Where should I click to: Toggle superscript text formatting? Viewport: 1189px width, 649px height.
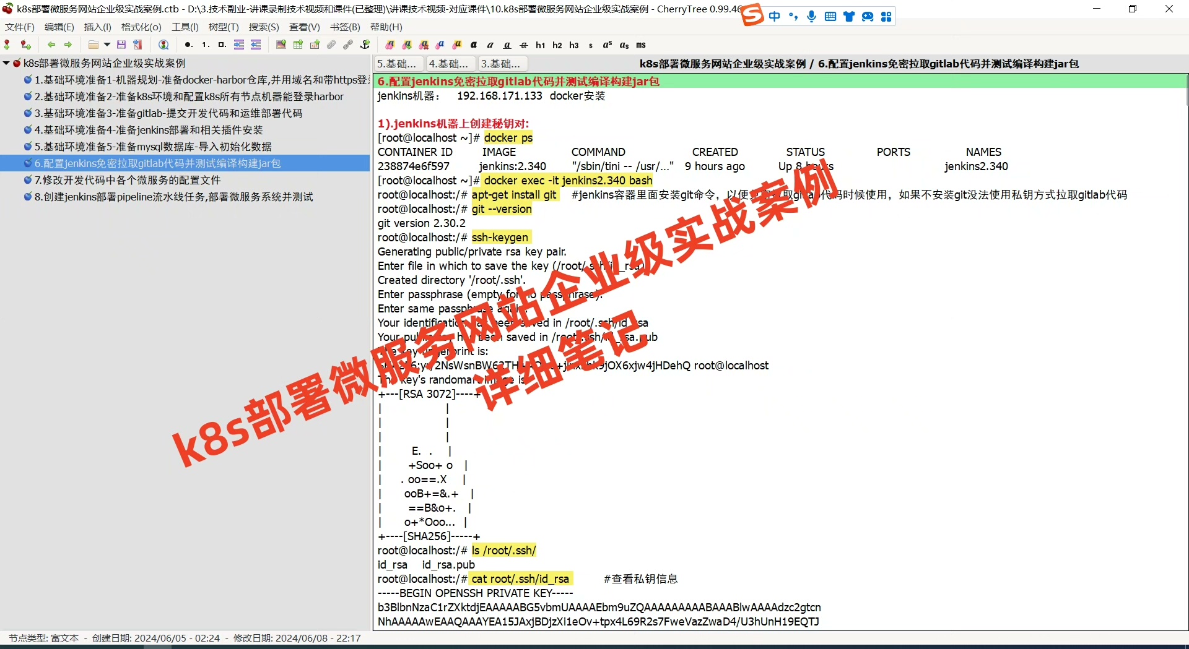click(x=608, y=45)
